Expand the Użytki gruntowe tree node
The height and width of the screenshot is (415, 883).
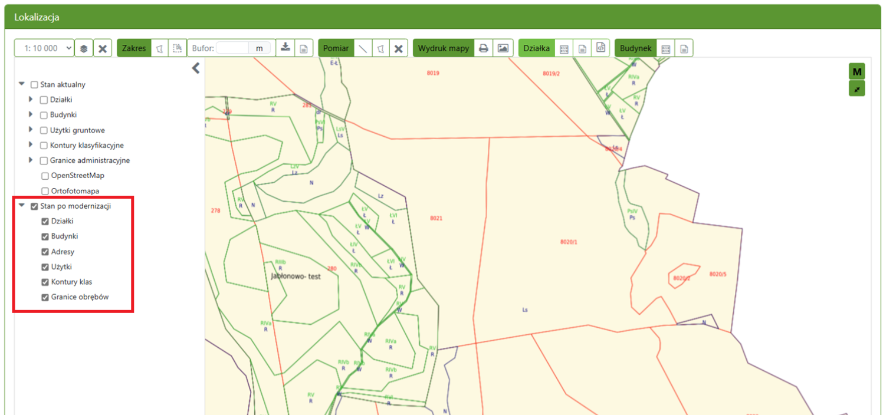click(x=31, y=130)
